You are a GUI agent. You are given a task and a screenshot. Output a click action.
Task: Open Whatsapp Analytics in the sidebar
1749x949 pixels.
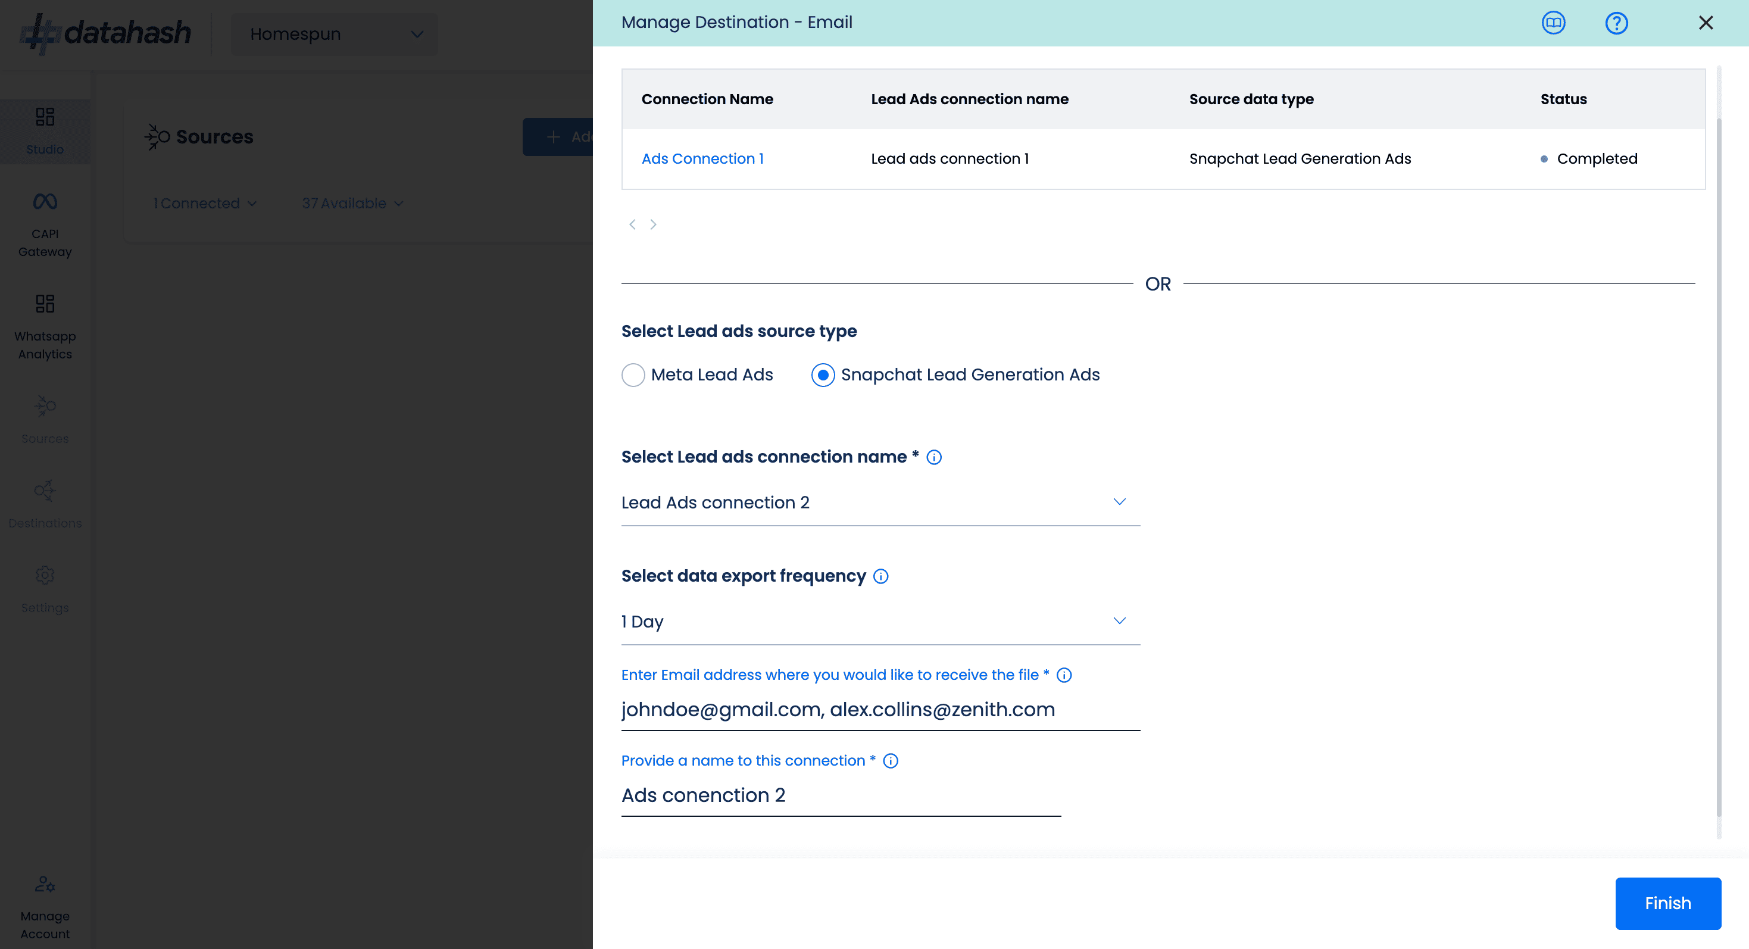click(x=45, y=328)
